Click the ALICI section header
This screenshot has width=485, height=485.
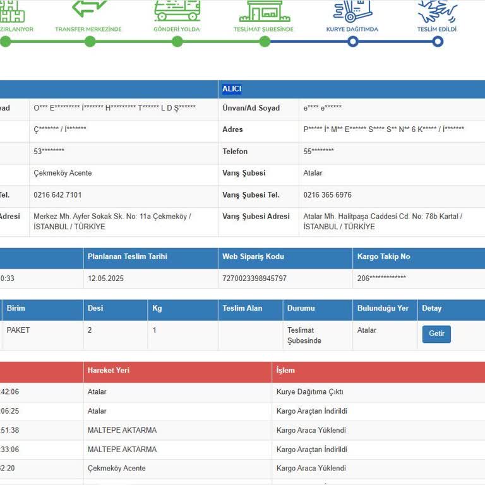pyautogui.click(x=232, y=89)
